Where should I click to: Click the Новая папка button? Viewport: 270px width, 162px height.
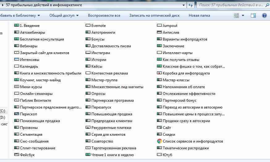[x=199, y=15]
